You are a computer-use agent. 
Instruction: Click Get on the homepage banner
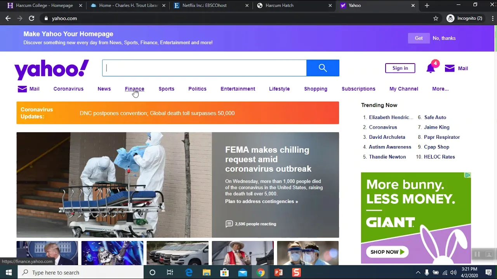pos(419,38)
